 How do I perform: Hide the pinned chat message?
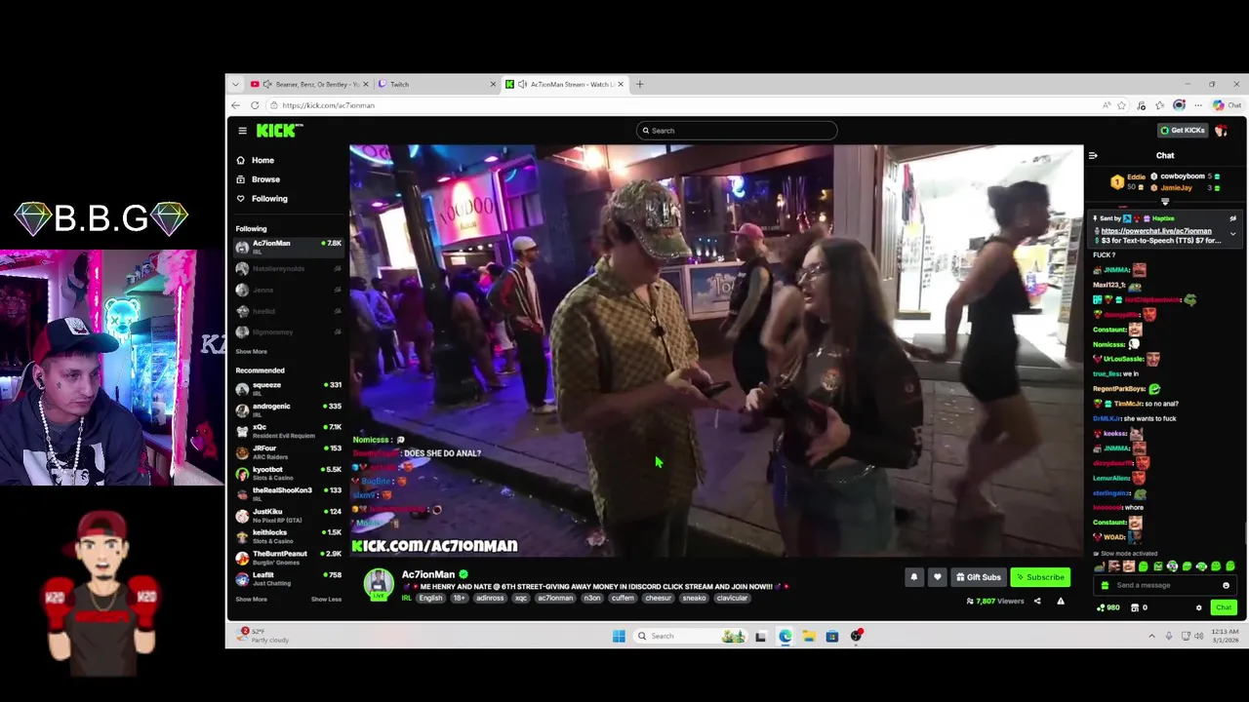(x=1232, y=218)
